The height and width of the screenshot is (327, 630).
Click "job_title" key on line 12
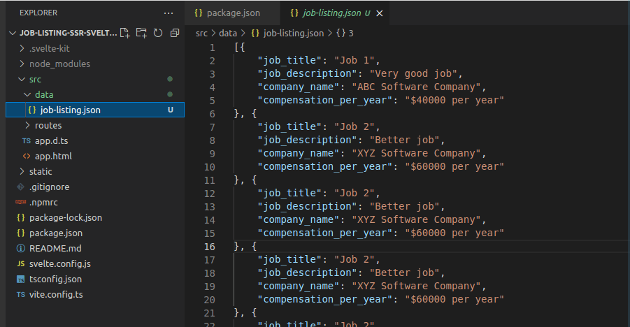pos(289,193)
